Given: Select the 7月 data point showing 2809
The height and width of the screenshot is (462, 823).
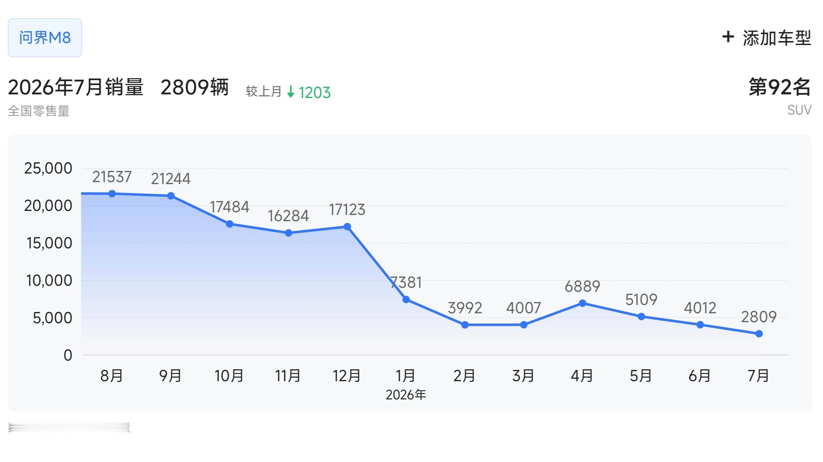Looking at the screenshot, I should [759, 334].
